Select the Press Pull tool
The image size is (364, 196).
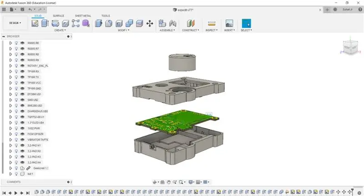click(x=98, y=23)
